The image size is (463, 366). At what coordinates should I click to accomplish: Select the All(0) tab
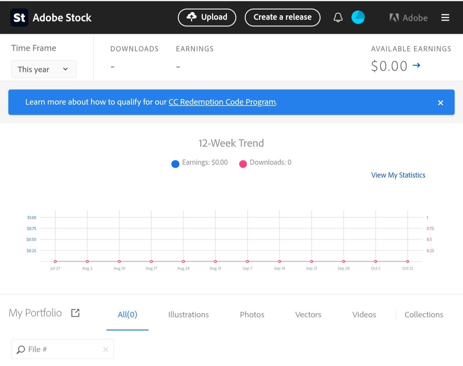[x=127, y=315]
